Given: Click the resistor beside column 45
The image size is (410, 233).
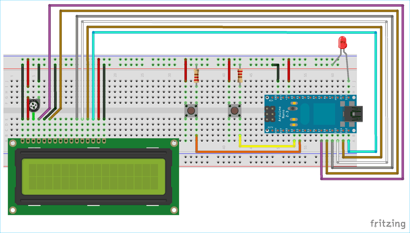Looking at the screenshot, I should click(240, 75).
